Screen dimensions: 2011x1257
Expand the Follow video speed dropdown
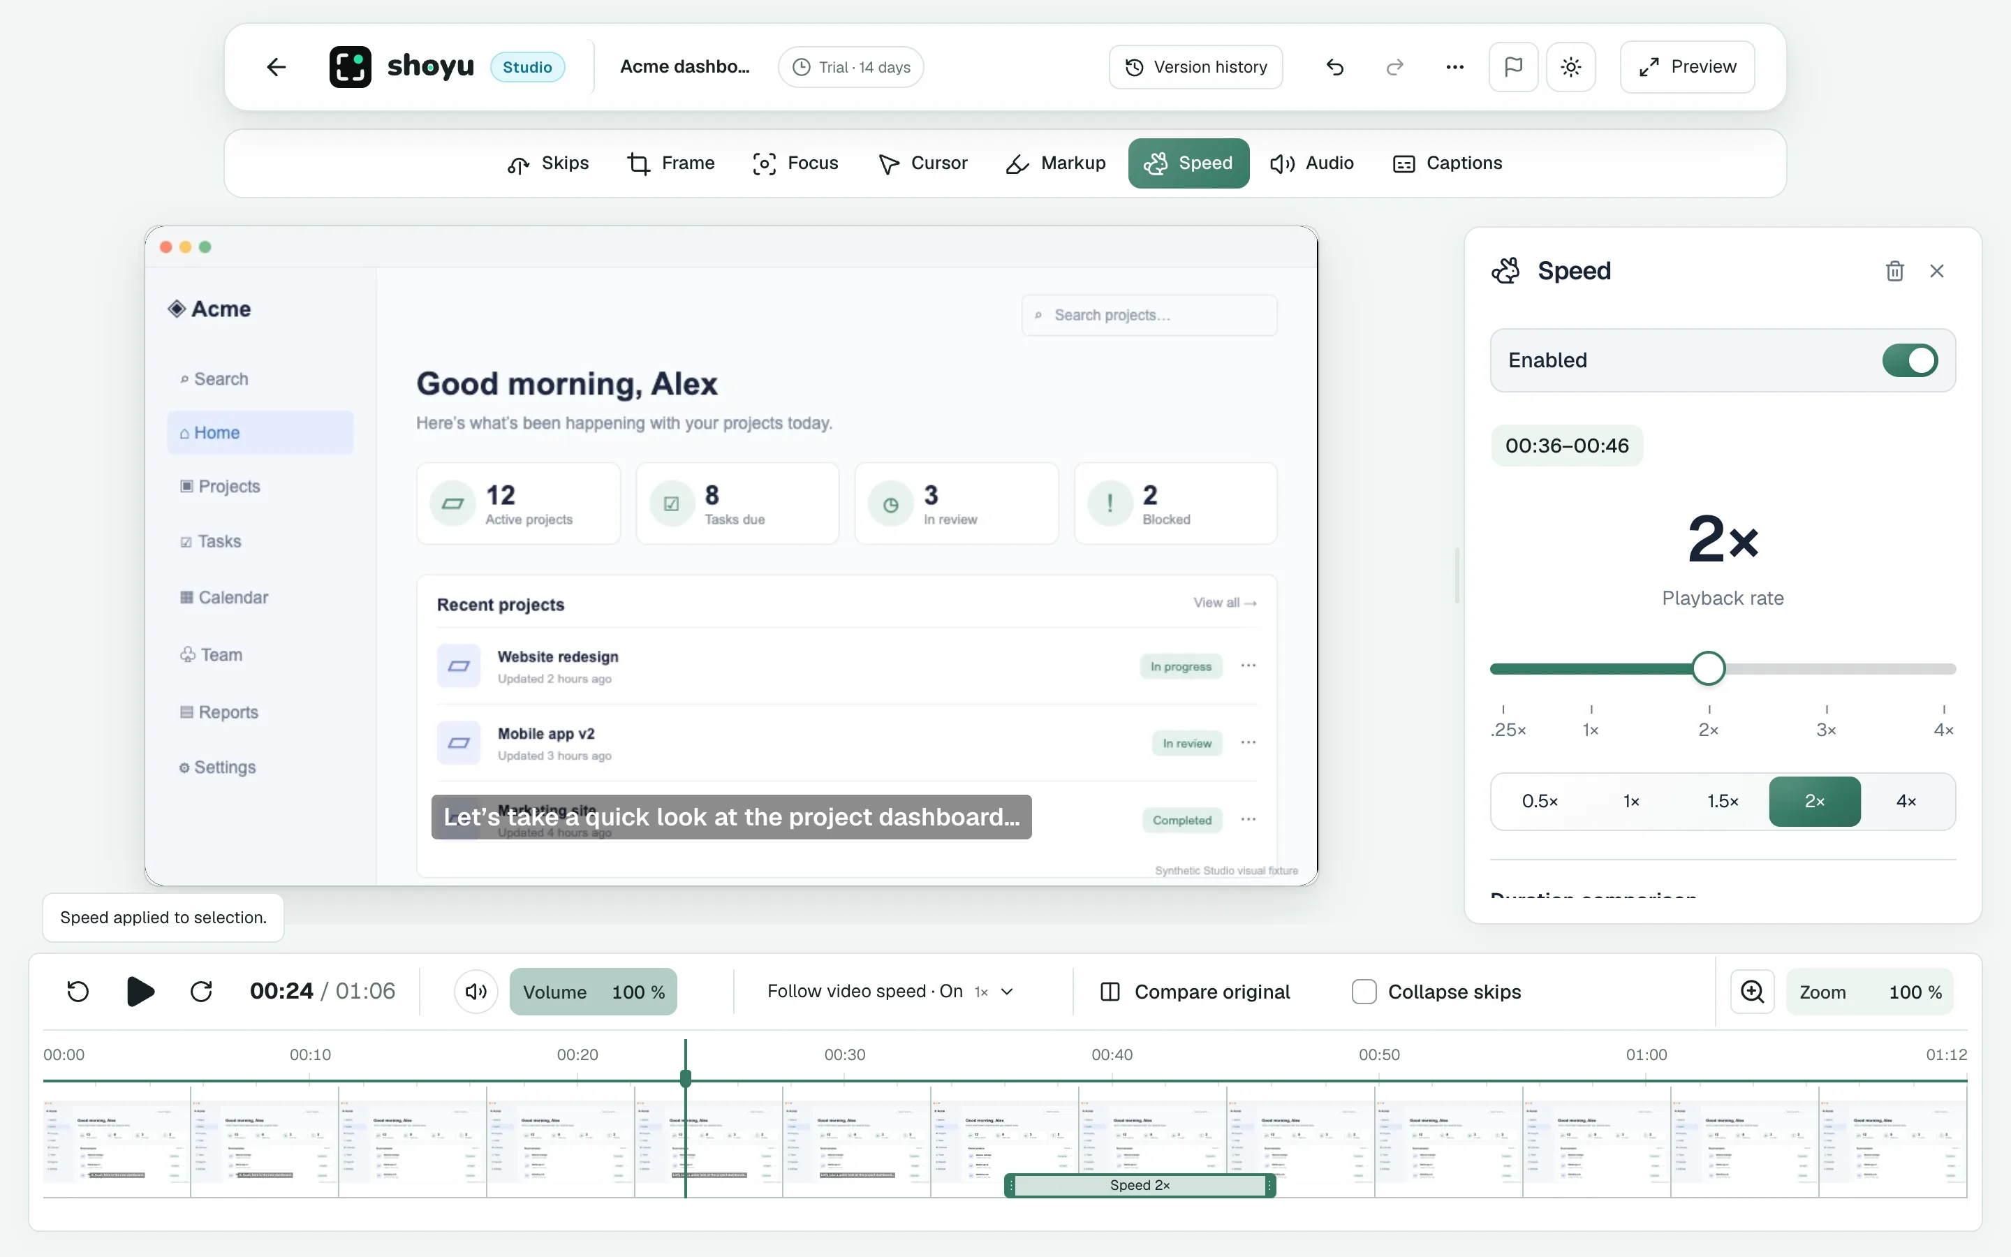(890, 991)
